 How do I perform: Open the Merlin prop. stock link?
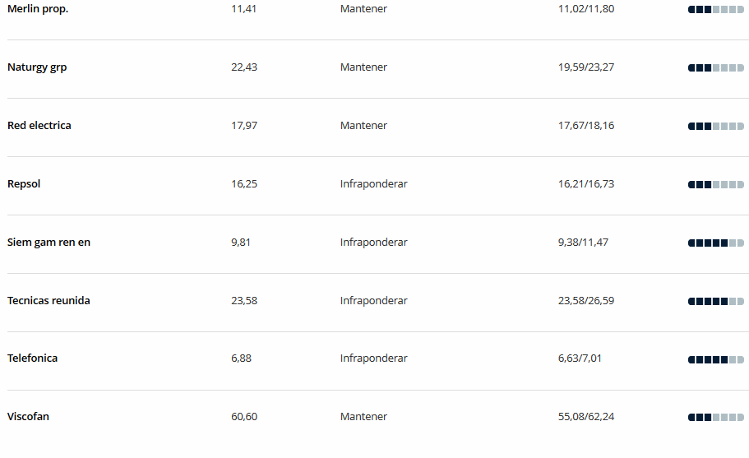click(x=38, y=8)
